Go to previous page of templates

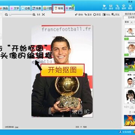tap(132, 107)
